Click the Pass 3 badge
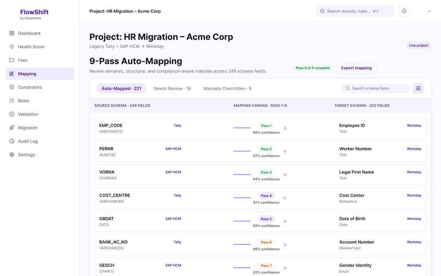The height and width of the screenshot is (276, 441). (x=266, y=172)
